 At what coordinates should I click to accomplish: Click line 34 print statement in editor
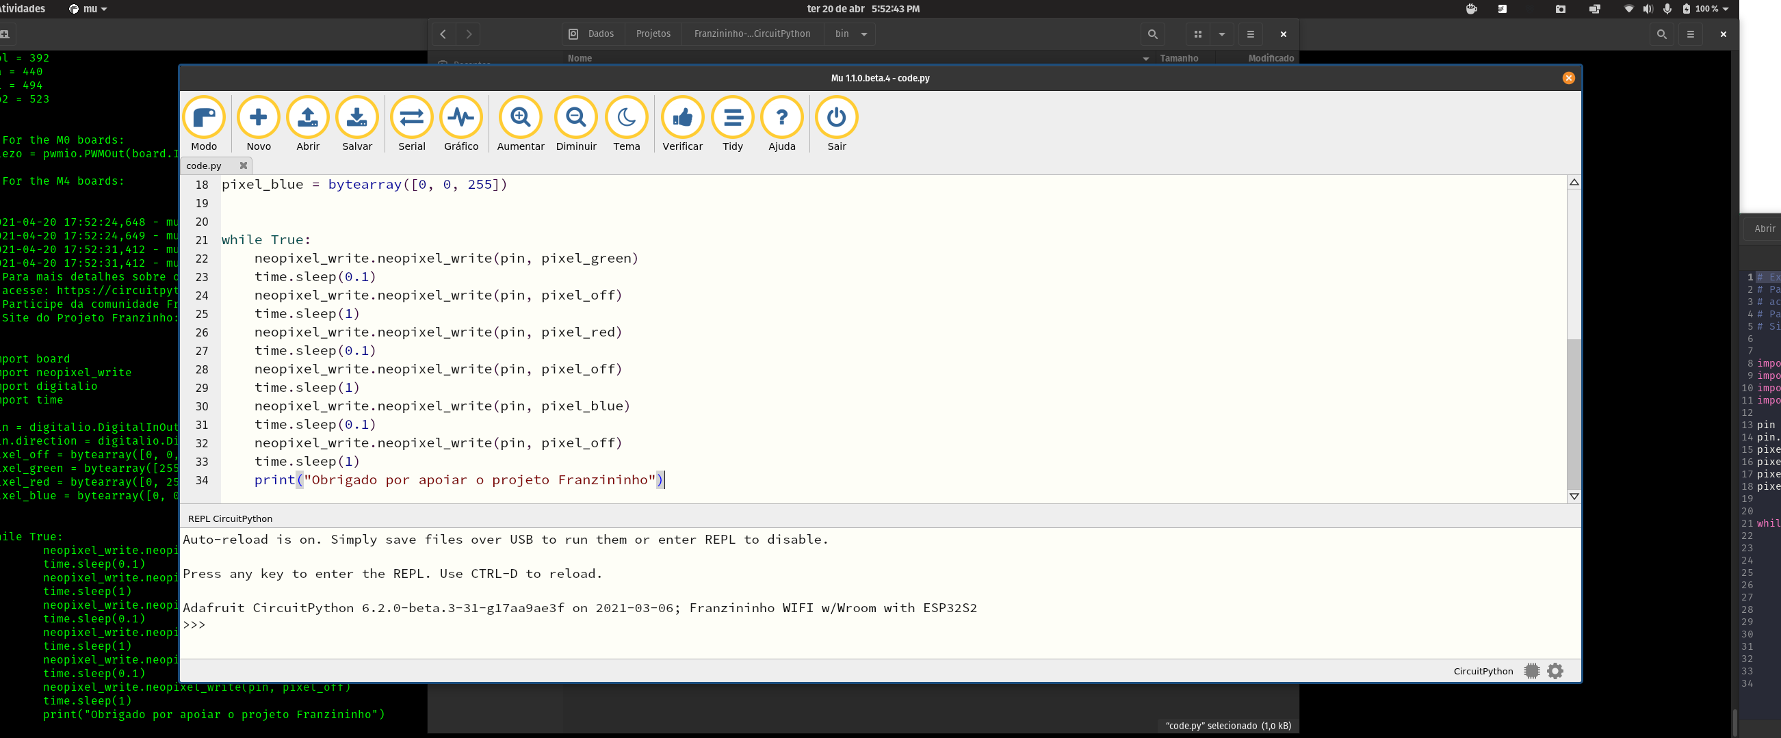tap(458, 480)
